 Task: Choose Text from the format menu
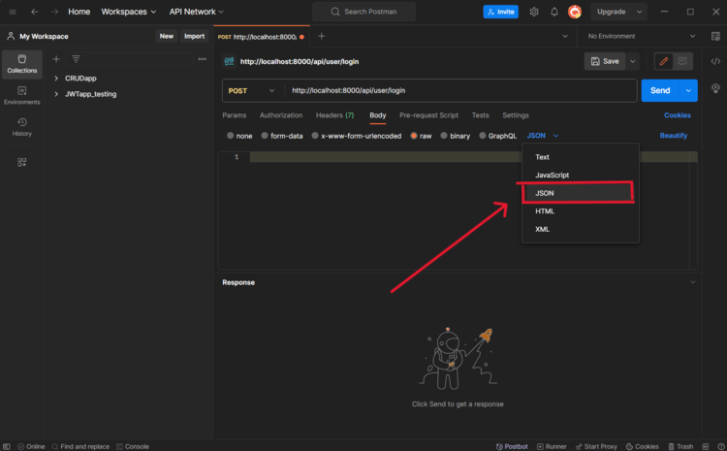(x=580, y=157)
